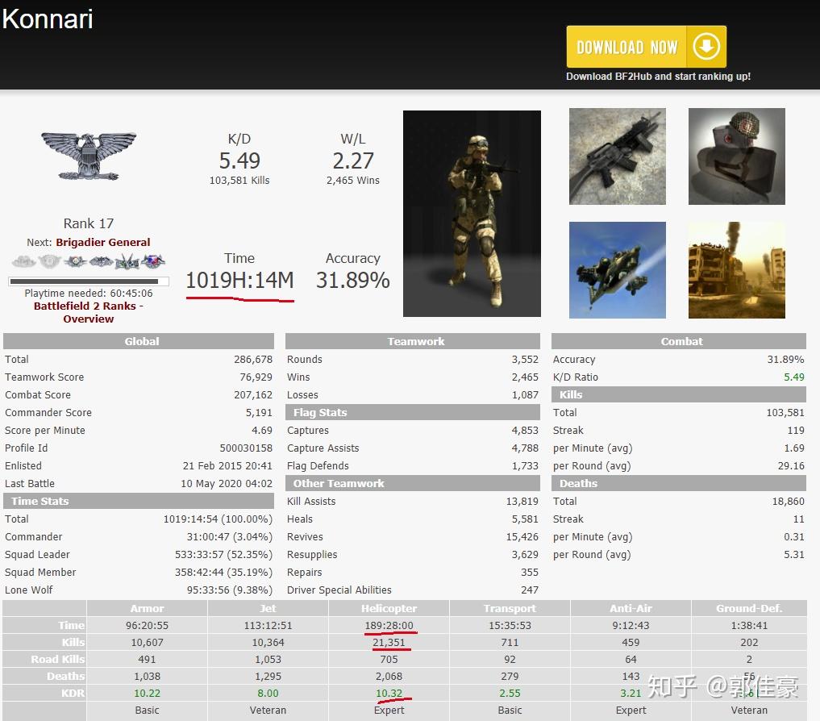Click the Kills subsection header in Combat
The image size is (820, 721).
point(679,394)
